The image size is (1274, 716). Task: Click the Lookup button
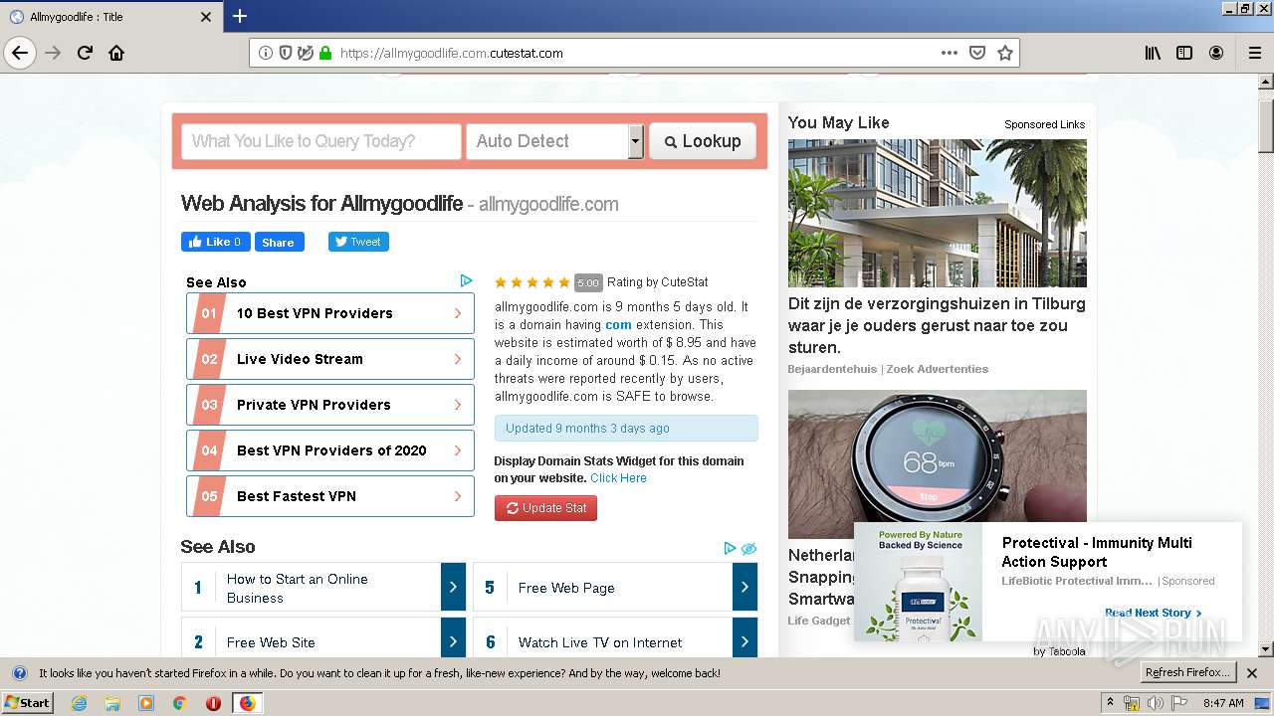(x=703, y=141)
